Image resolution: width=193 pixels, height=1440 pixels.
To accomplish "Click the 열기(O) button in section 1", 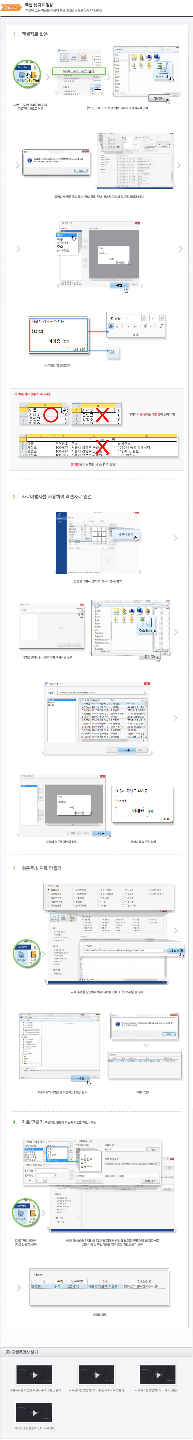I will tap(159, 98).
